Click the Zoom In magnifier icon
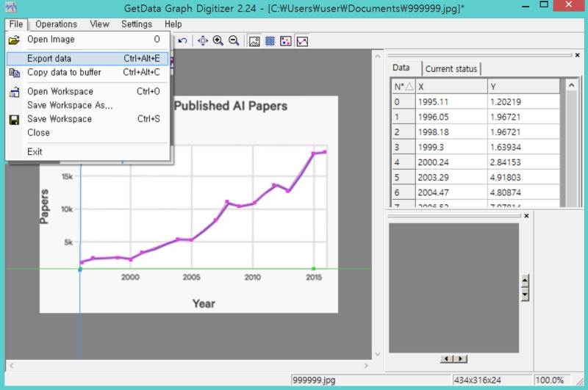The width and height of the screenshot is (588, 390). point(218,40)
